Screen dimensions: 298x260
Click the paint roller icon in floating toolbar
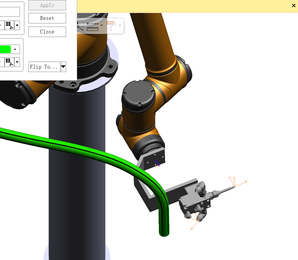coord(111,26)
